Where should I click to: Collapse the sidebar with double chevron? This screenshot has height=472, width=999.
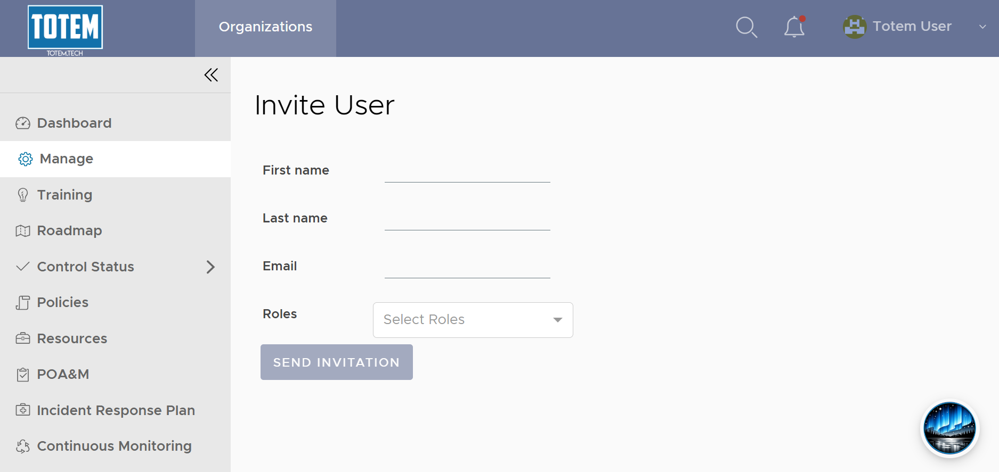click(x=211, y=75)
